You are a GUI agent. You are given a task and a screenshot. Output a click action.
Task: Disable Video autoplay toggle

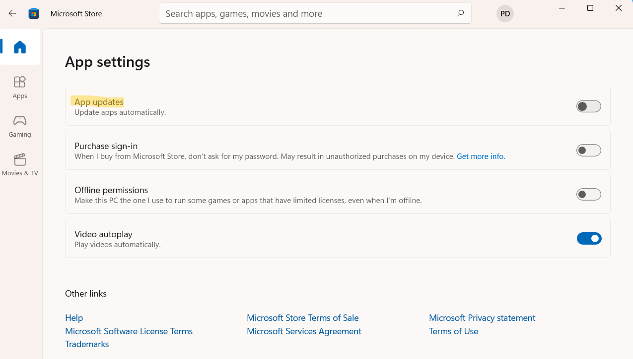click(589, 239)
